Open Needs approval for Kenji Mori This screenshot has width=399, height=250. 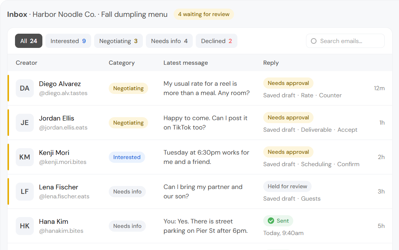pyautogui.click(x=288, y=152)
